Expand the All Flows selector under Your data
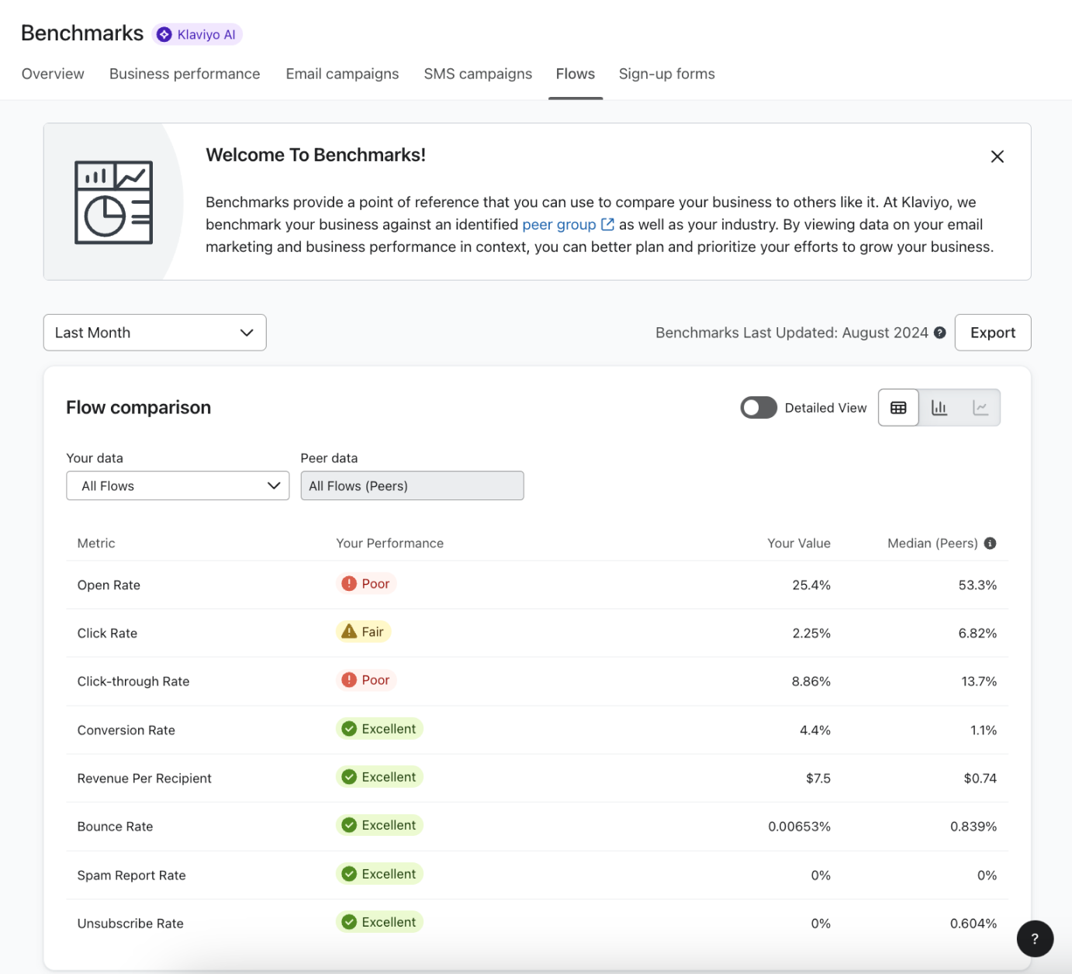Viewport: 1072px width, 974px height. [x=178, y=485]
